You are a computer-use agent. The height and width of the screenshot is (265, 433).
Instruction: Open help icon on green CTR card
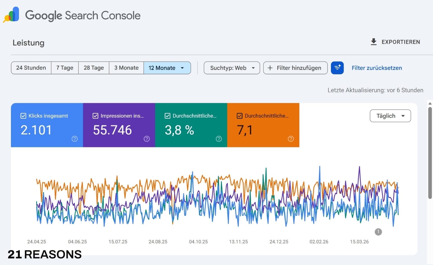(x=219, y=139)
